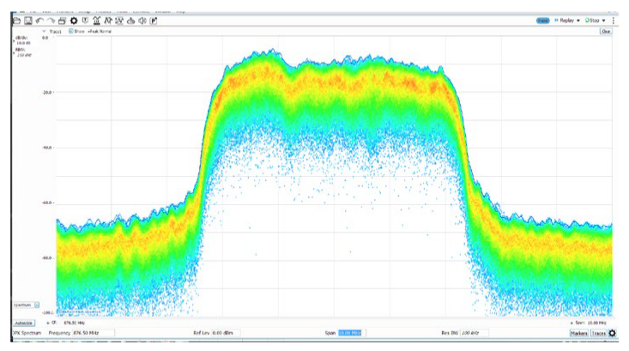Click the Open file folder icon

click(16, 21)
